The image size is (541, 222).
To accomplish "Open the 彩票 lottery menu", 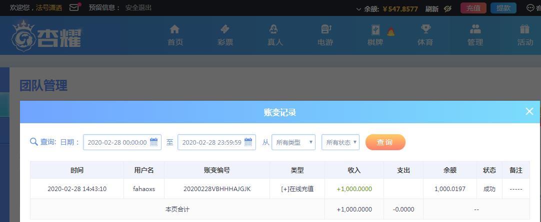I will [225, 42].
